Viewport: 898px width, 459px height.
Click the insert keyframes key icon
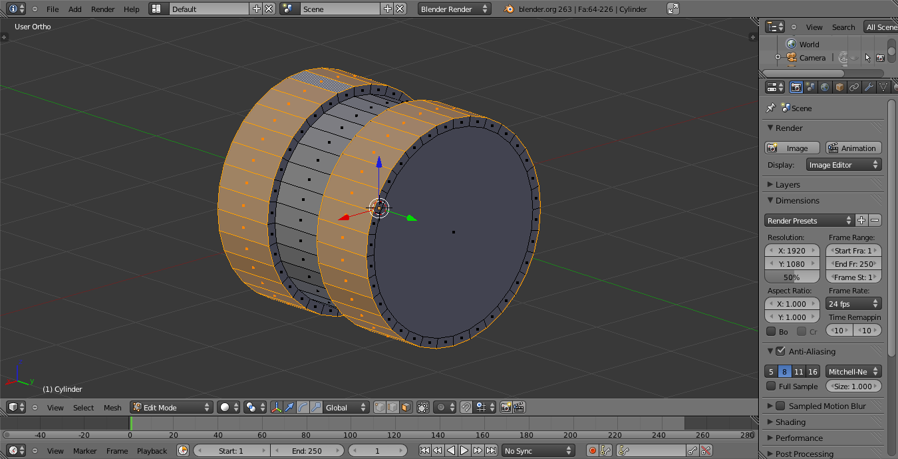(x=692, y=450)
